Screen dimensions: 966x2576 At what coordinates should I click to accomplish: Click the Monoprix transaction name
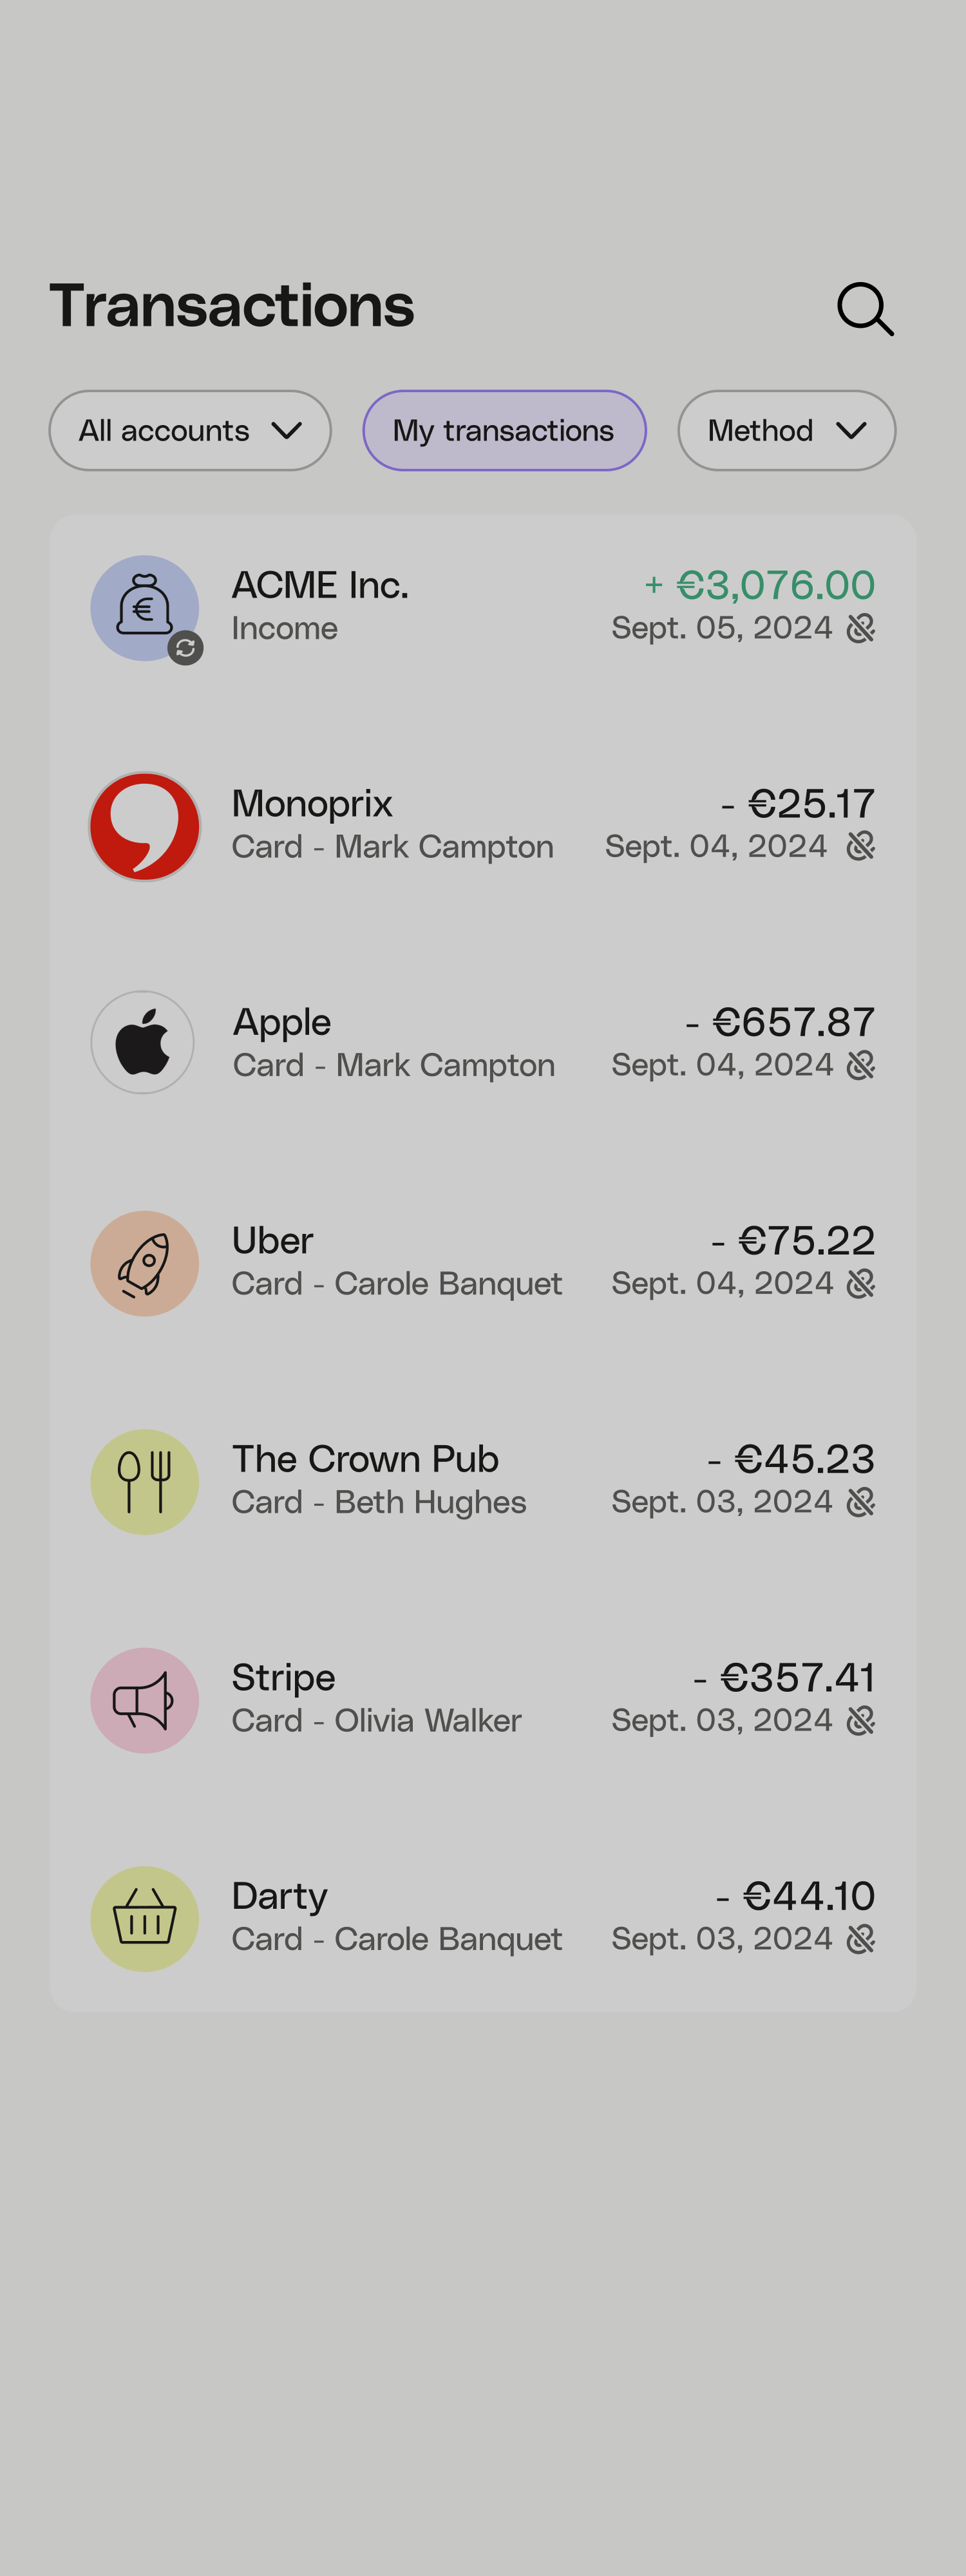click(x=312, y=803)
